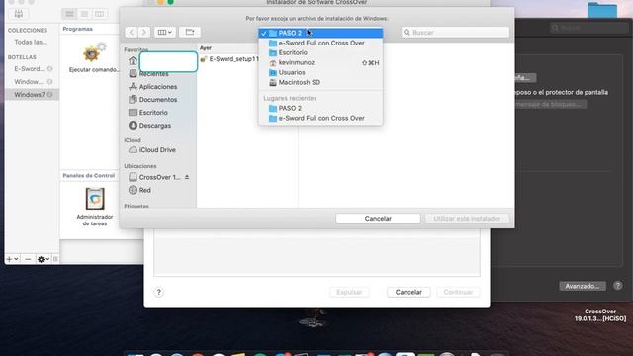Choose Usuarios in path dropdown
The image size is (633, 356).
tap(320, 72)
